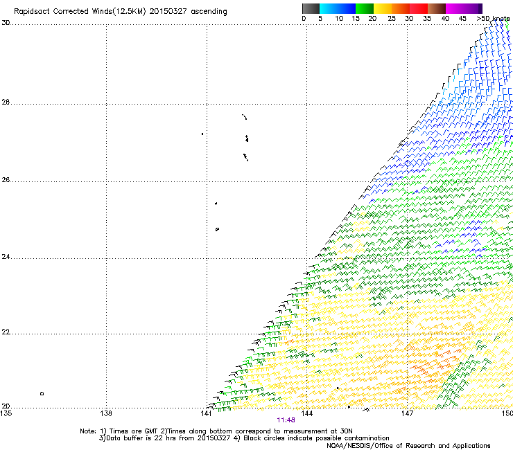Click the blue 10-15 knots color segment
This screenshot has width=513, height=450.
point(347,8)
